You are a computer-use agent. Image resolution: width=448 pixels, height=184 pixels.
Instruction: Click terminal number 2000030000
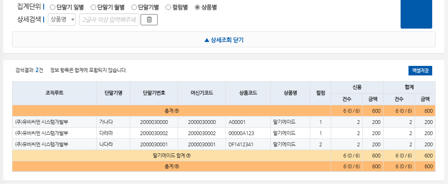[154, 122]
